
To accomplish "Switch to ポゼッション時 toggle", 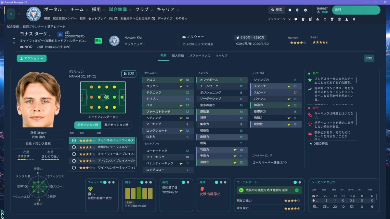I will [x=88, y=125].
